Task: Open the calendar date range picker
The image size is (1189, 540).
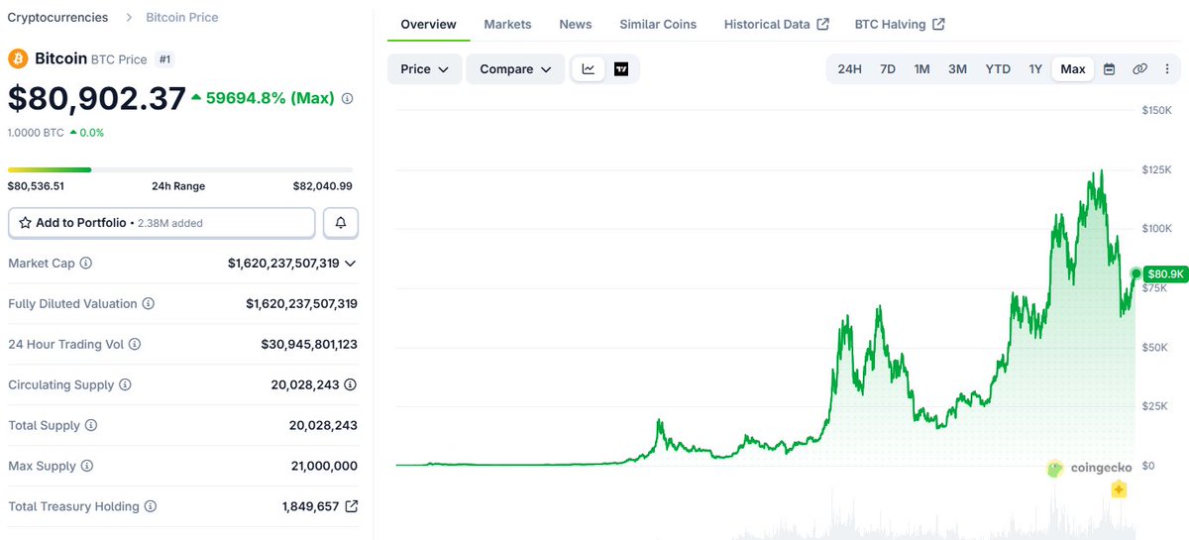Action: pos(1109,69)
